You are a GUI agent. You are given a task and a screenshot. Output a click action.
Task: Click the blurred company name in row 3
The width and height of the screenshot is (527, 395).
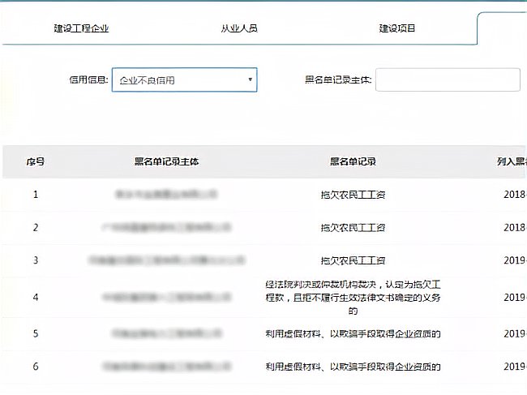pos(166,260)
